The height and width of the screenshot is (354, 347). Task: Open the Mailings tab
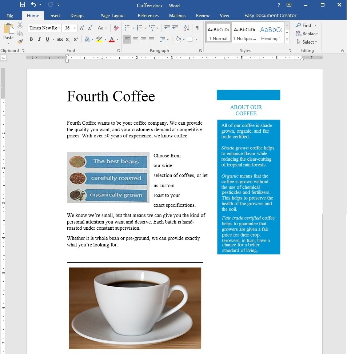[x=178, y=16]
